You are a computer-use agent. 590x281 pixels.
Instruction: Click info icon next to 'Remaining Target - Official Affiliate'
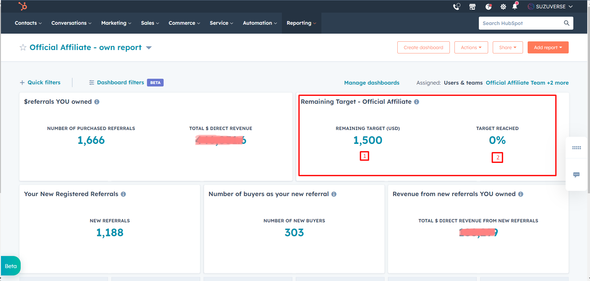pyautogui.click(x=416, y=102)
